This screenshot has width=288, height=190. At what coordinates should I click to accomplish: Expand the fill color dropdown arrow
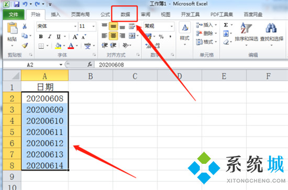point(64,46)
